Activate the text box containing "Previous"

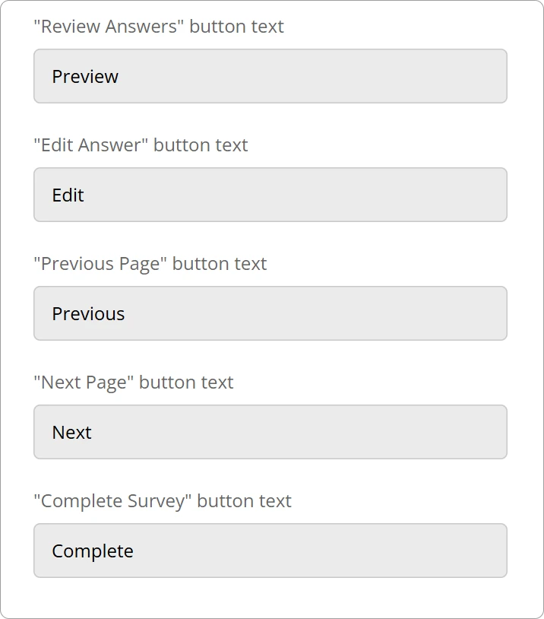click(304, 313)
